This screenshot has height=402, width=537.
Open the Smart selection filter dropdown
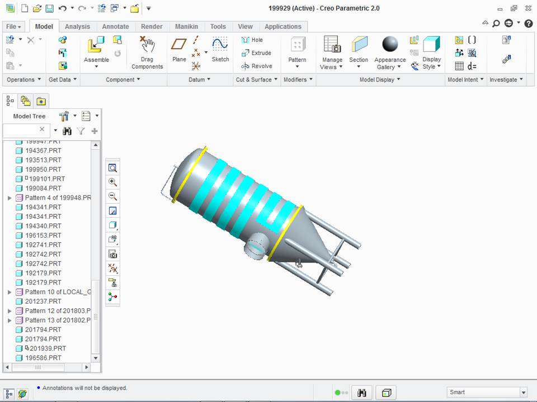524,393
